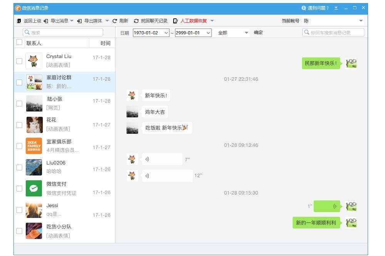Click the 陆小张 grayscale avatar
Viewport: 385px width, 256px height.
click(34, 103)
